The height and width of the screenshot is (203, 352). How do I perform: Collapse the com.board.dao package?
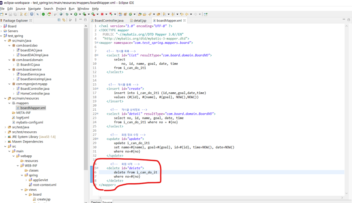(x=9, y=45)
